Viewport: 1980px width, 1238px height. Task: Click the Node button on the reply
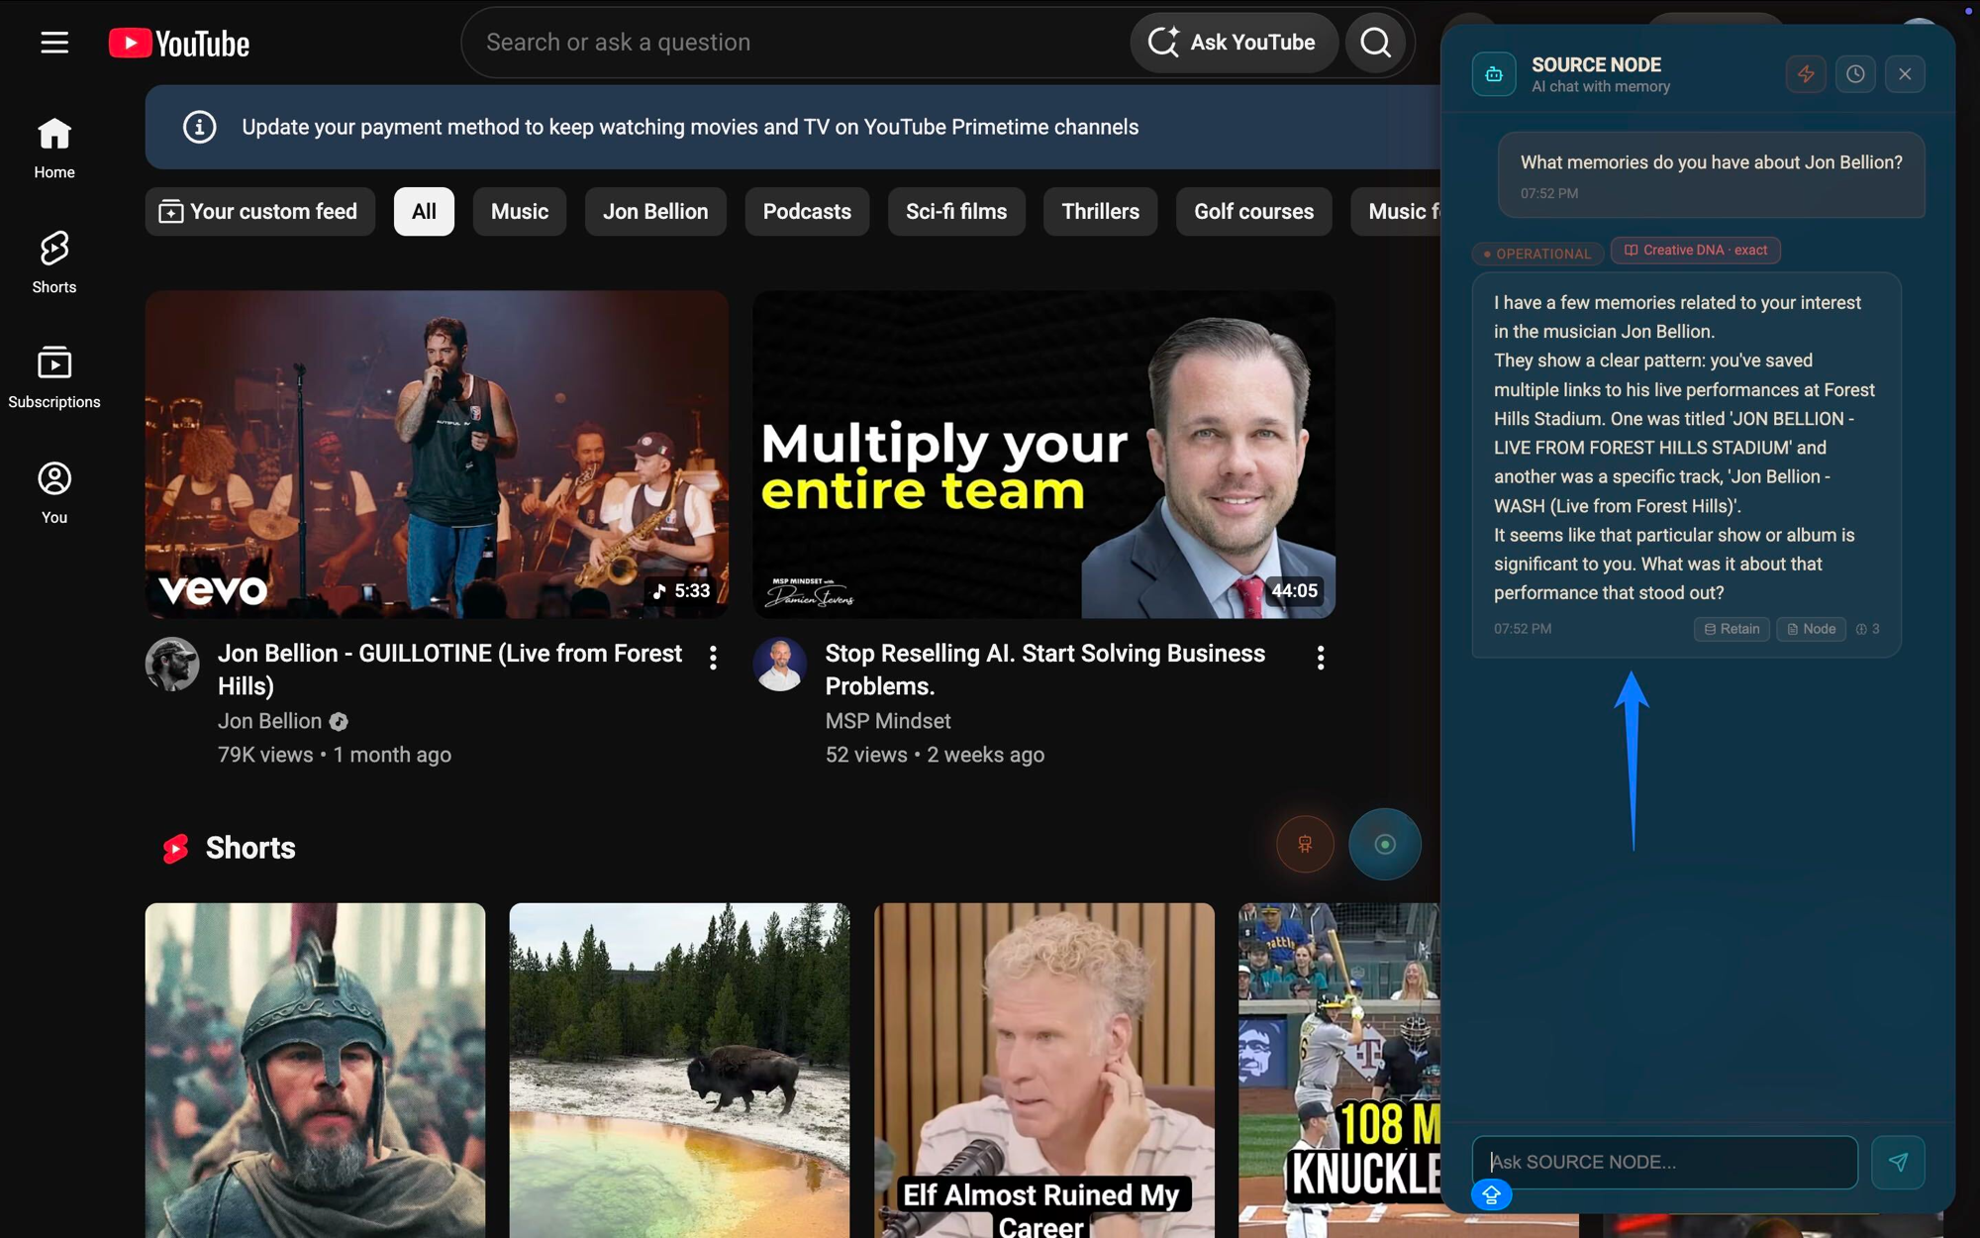[1811, 629]
